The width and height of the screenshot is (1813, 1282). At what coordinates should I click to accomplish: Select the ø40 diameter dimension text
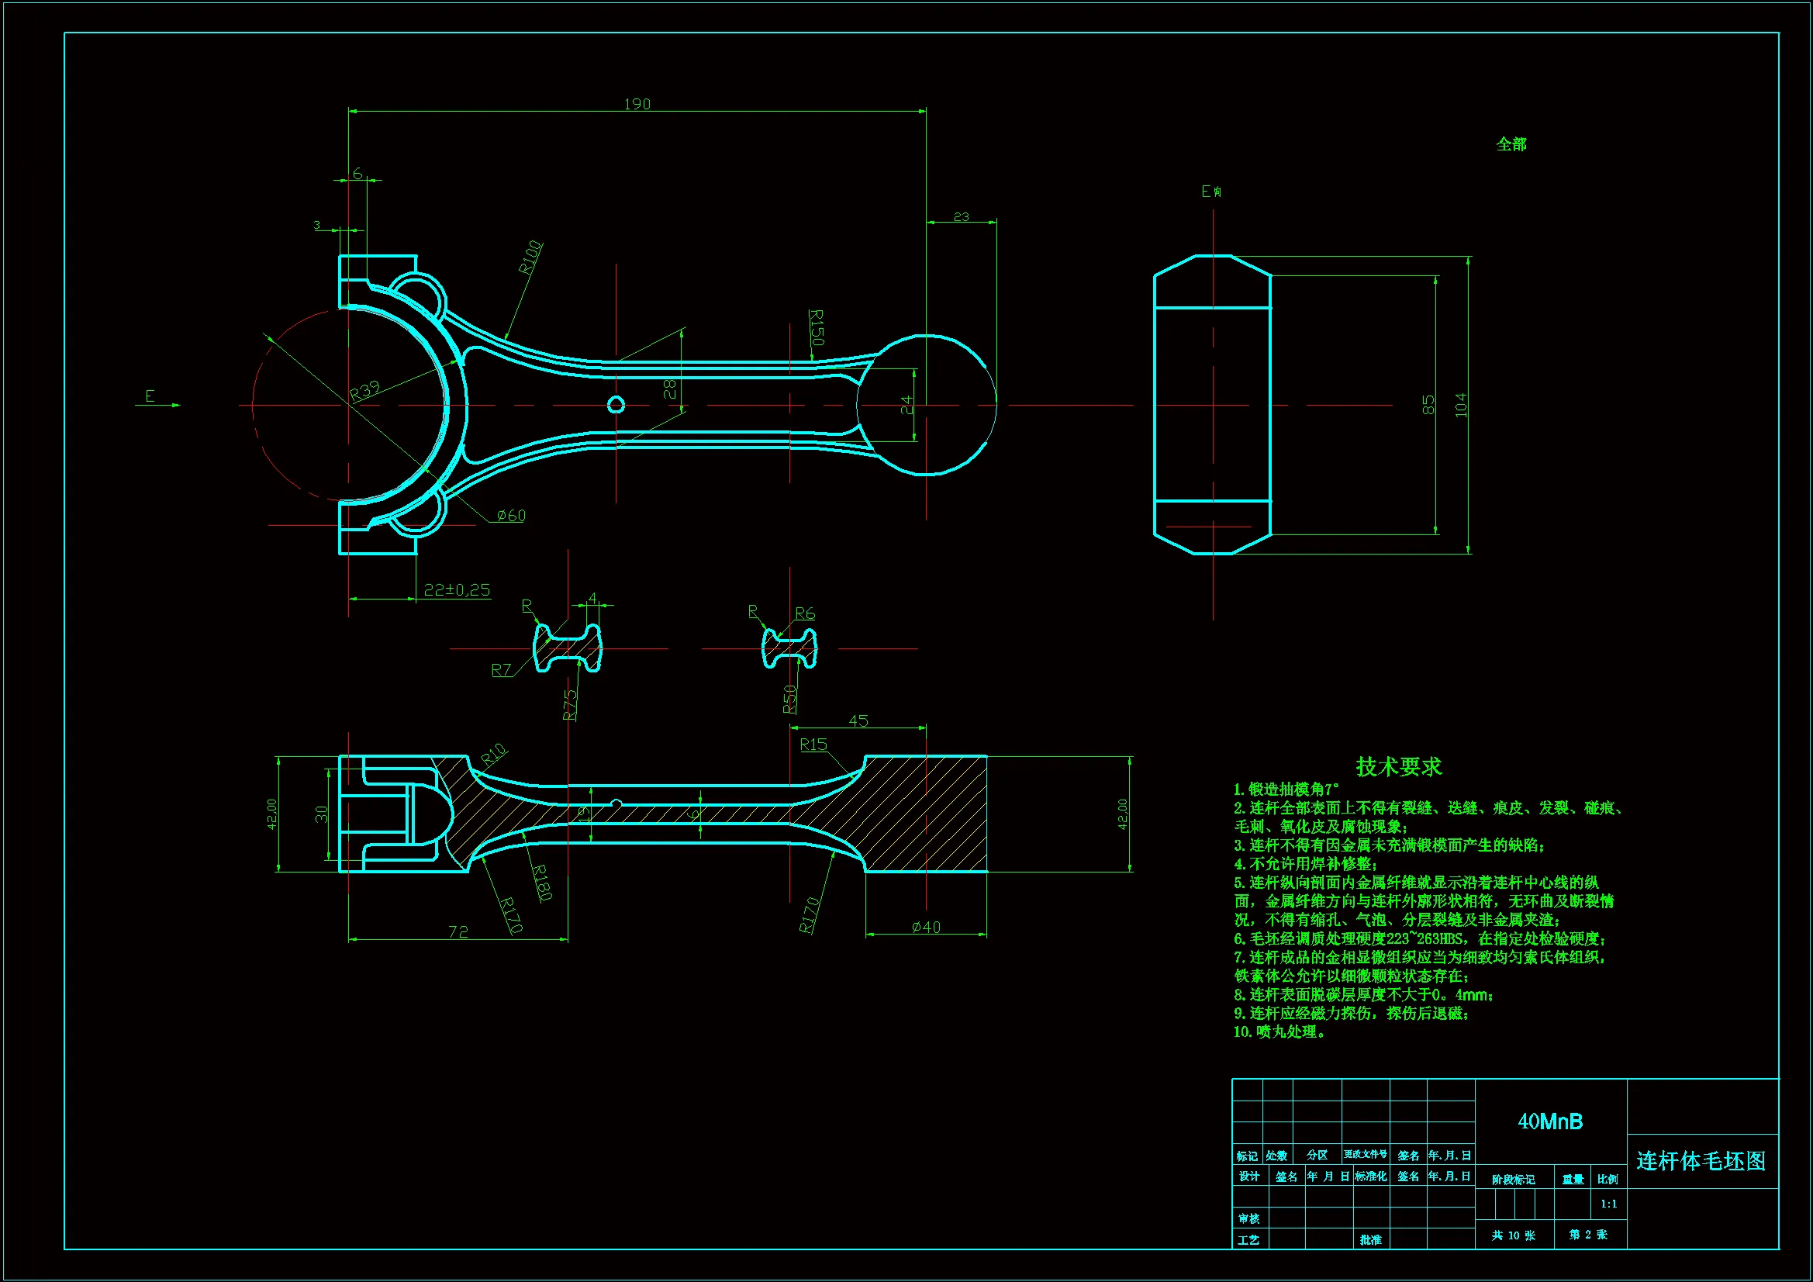tap(925, 928)
